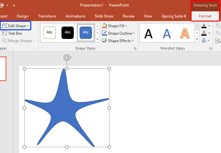Screen dimensions: 221x153
Task: Open the Text Effects glowing A icon
Action: 204,41
